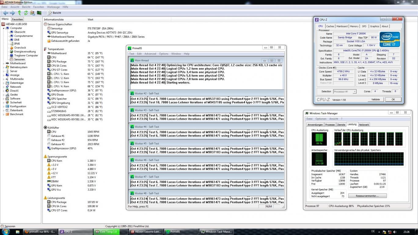
Task: Select Overclock icon in AIDA64 tree
Action: point(12,48)
